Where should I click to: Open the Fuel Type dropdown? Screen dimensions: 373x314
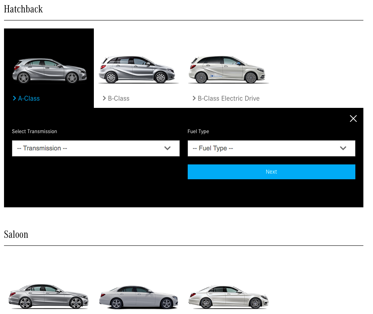pos(271,148)
